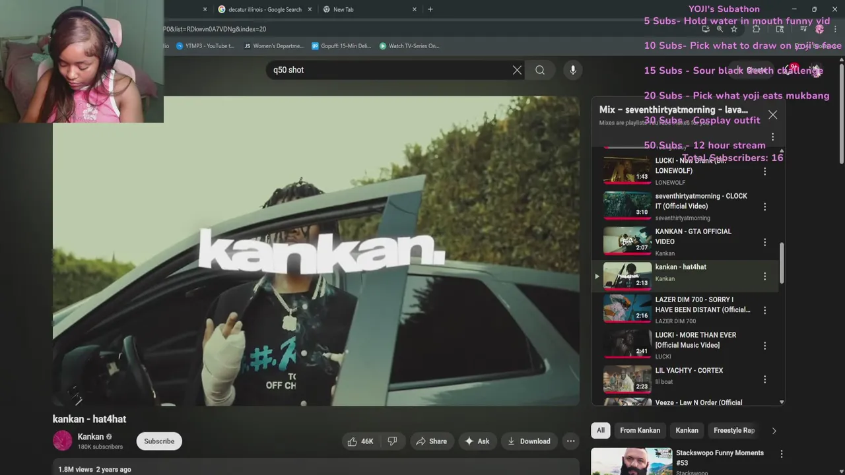845x475 pixels.
Task: Play LIL YACHTY CORTEX thumbnail
Action: [627, 379]
